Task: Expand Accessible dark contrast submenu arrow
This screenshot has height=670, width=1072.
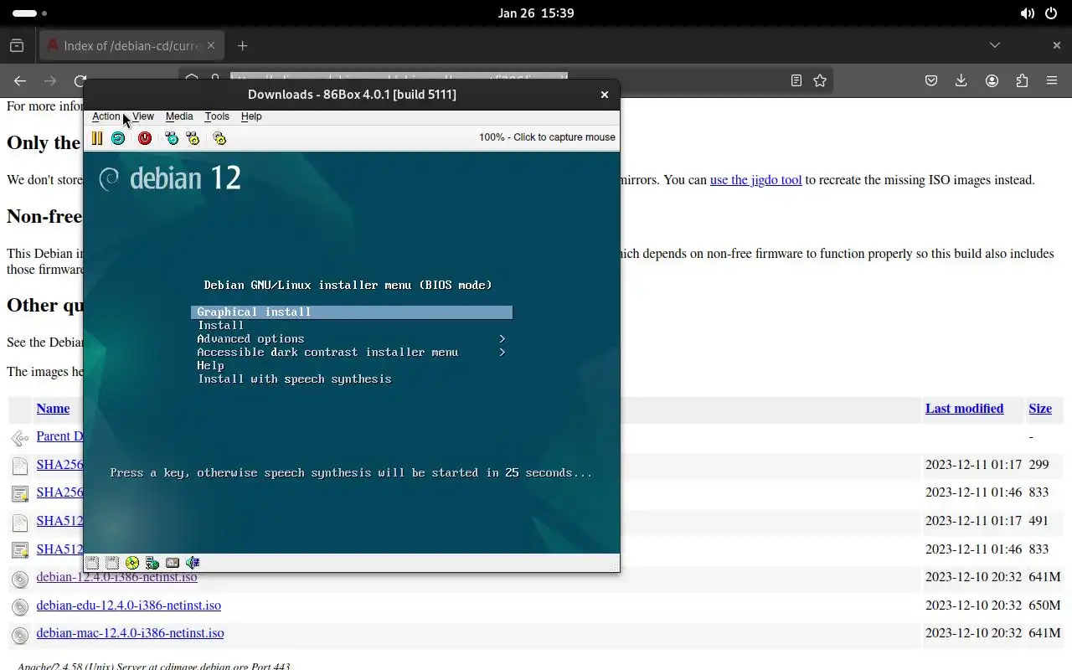Action: click(x=502, y=353)
